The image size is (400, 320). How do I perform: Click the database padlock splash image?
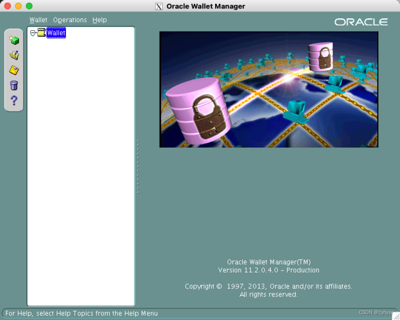[x=268, y=89]
